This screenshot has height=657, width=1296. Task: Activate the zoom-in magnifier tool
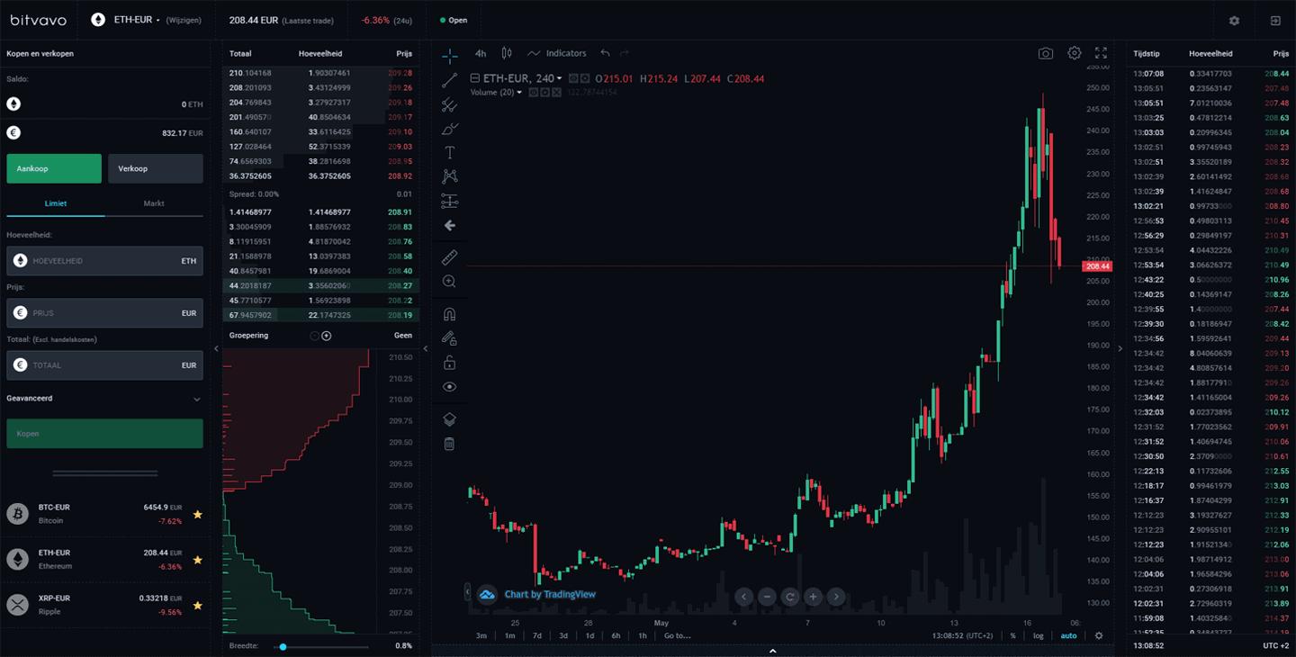(x=449, y=281)
